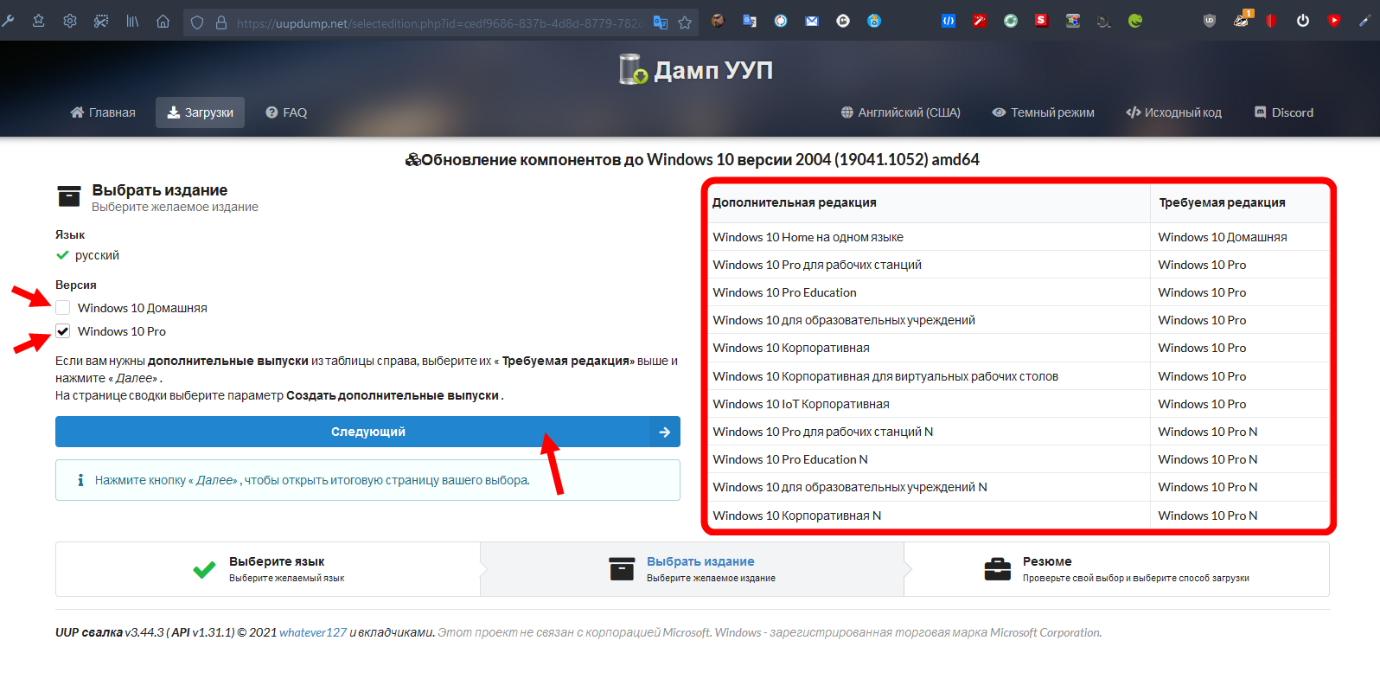
Task: Open the green chameleon extension icon
Action: 1135,21
